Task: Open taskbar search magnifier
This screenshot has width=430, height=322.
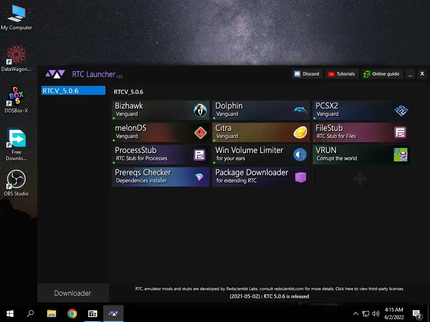Action: 30,314
